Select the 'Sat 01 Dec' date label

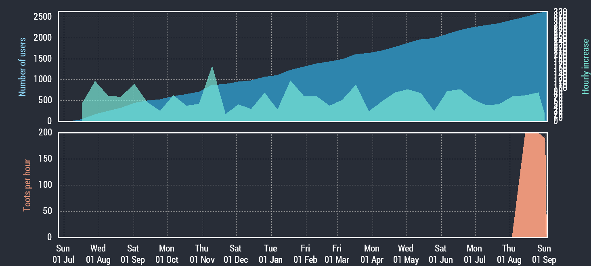coord(236,254)
